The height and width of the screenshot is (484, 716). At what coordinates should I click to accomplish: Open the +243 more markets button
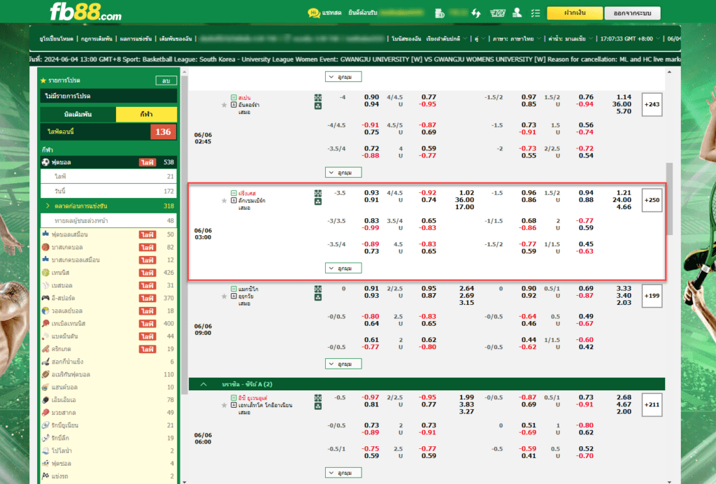(x=652, y=104)
